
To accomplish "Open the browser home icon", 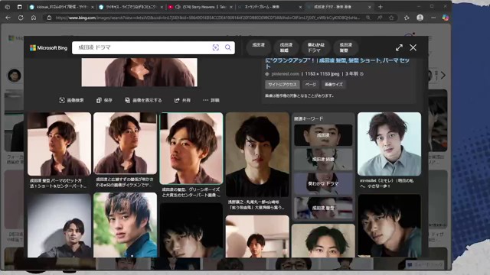I will (x=34, y=18).
